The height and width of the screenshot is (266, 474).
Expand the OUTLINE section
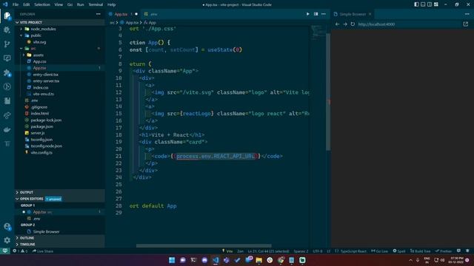pyautogui.click(x=60, y=238)
